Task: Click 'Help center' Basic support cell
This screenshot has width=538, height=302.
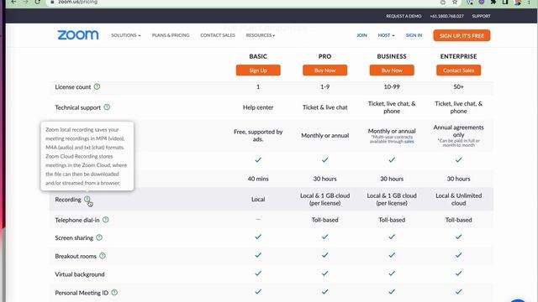Action: pyautogui.click(x=258, y=107)
